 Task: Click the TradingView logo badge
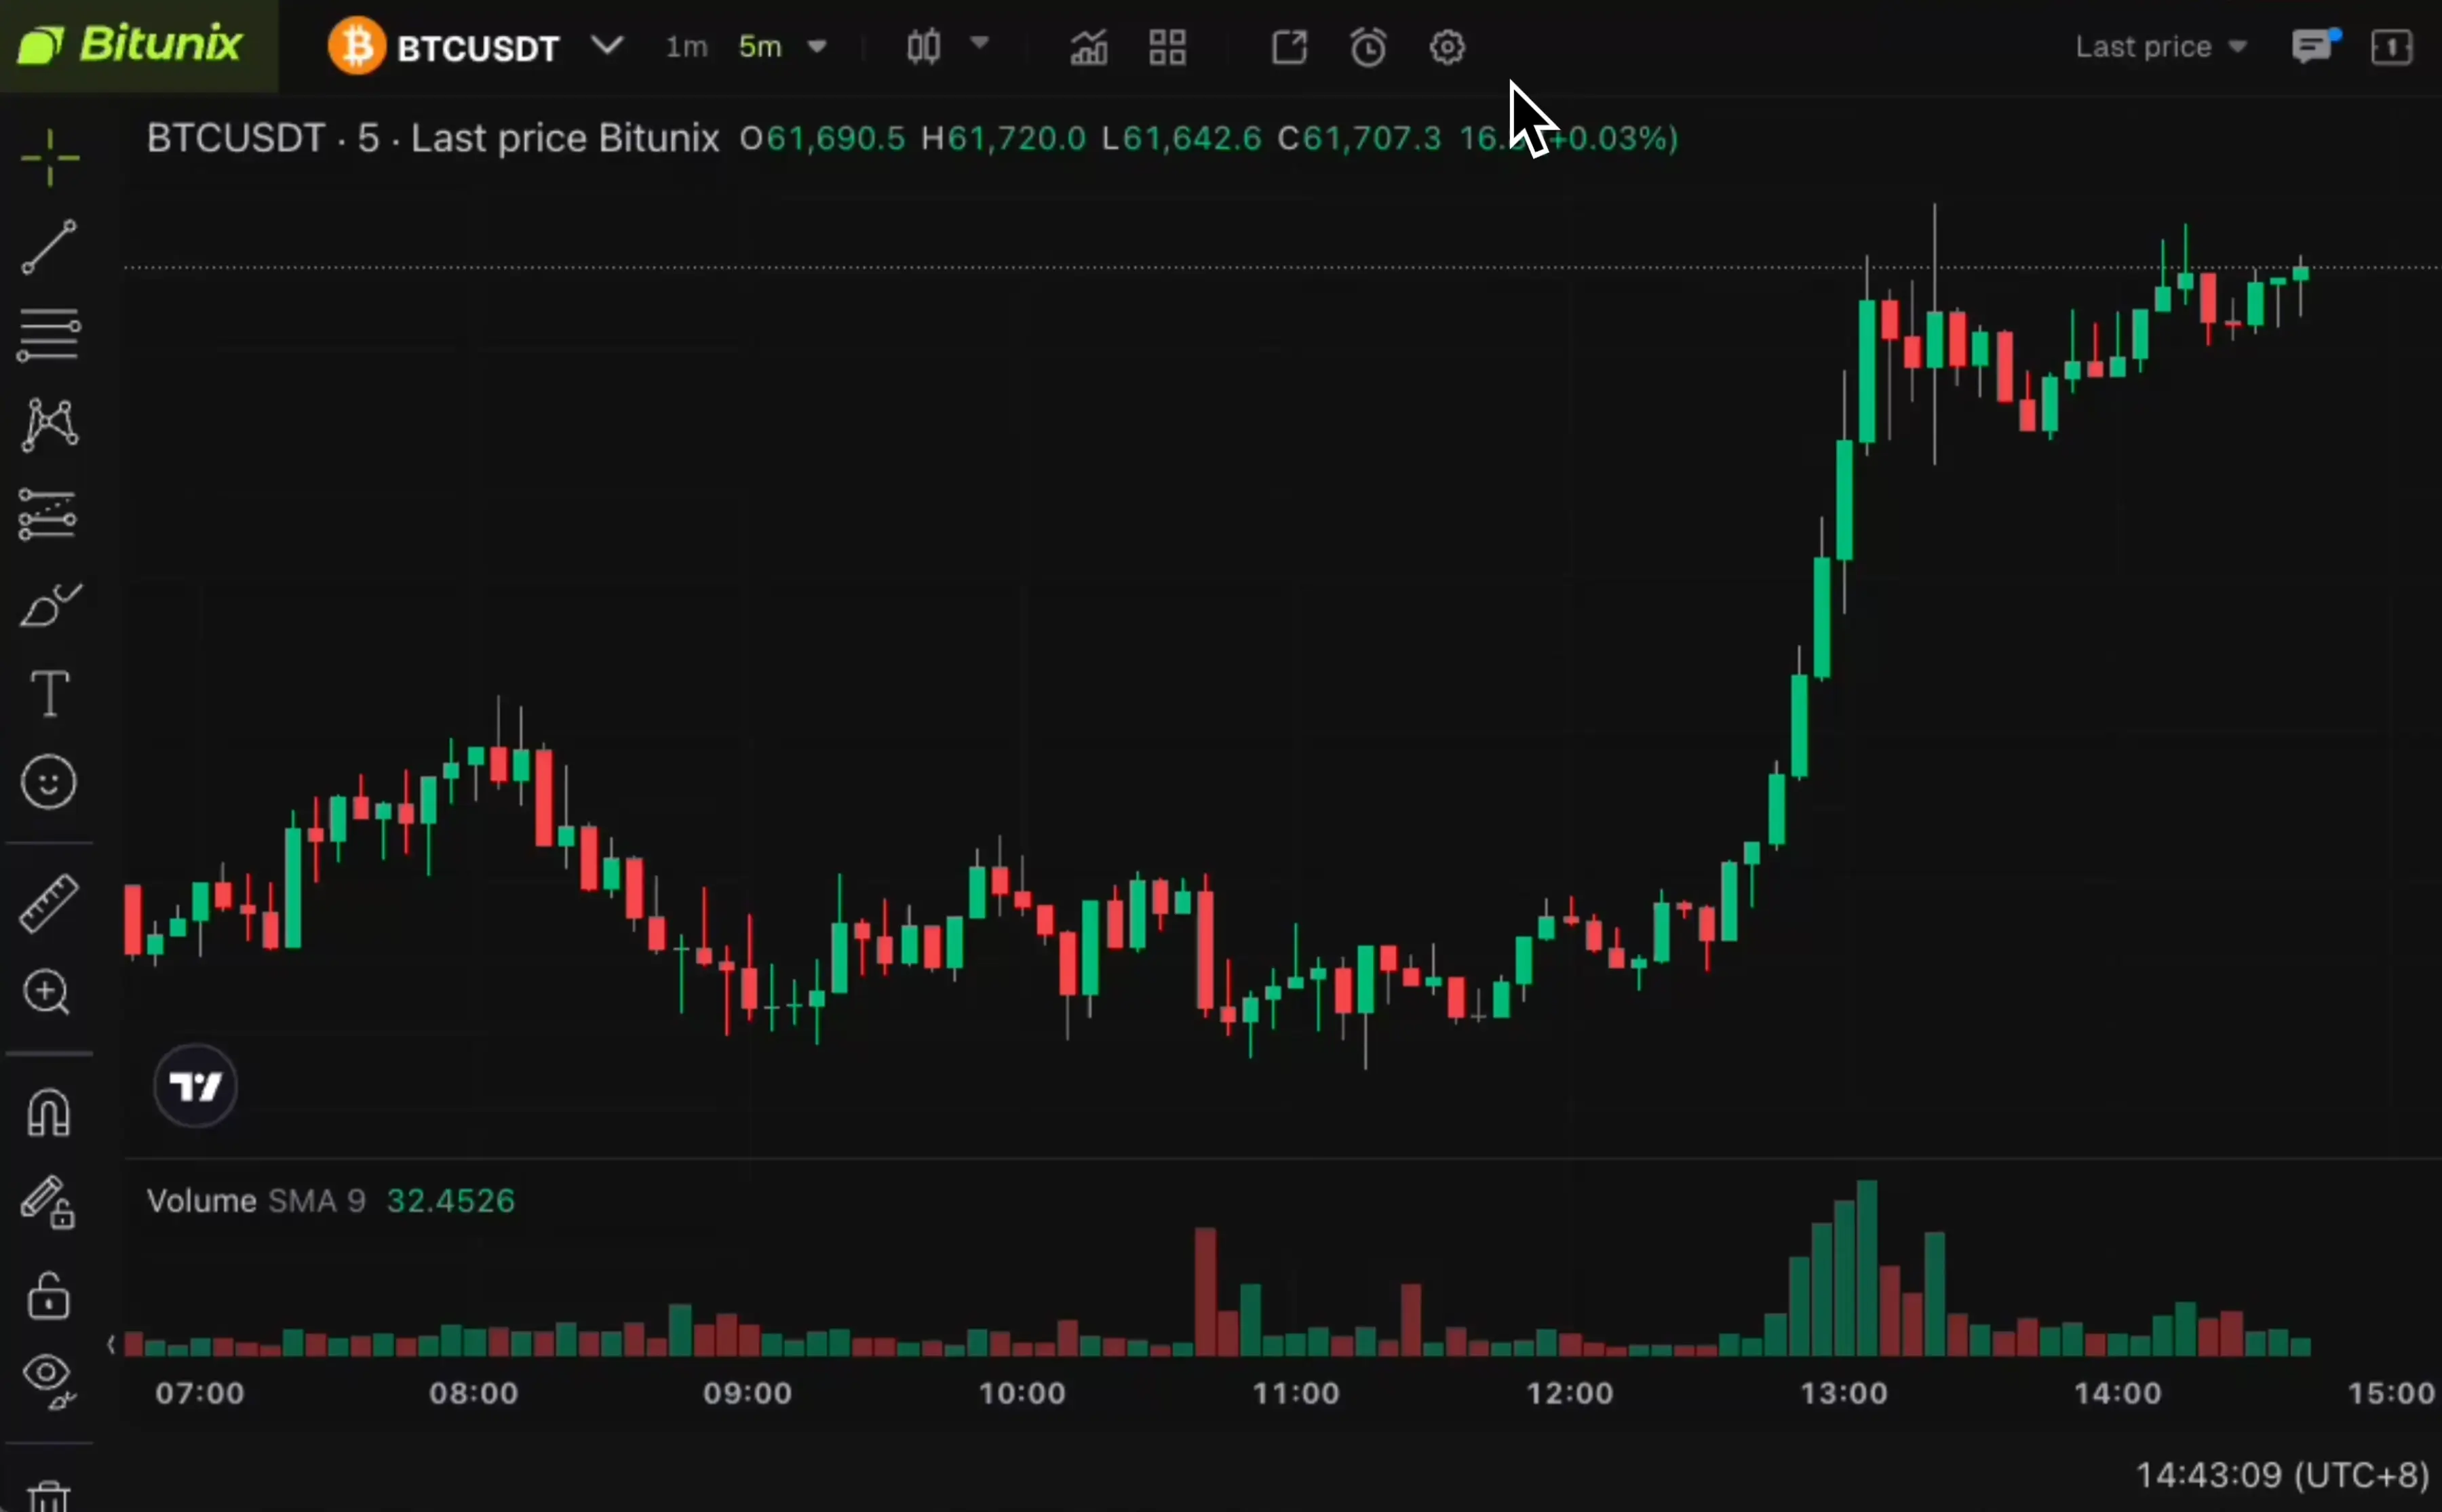click(x=195, y=1086)
